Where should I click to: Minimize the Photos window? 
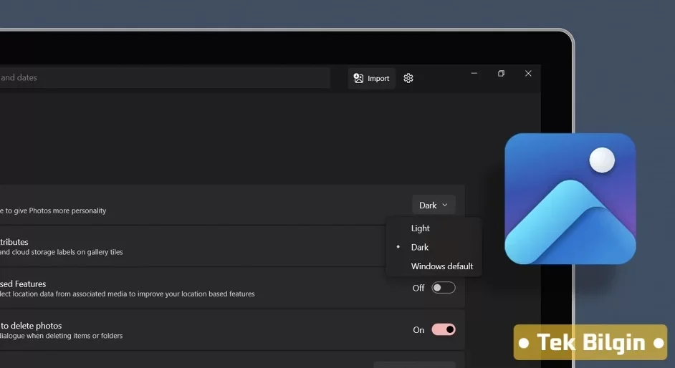[x=474, y=73]
